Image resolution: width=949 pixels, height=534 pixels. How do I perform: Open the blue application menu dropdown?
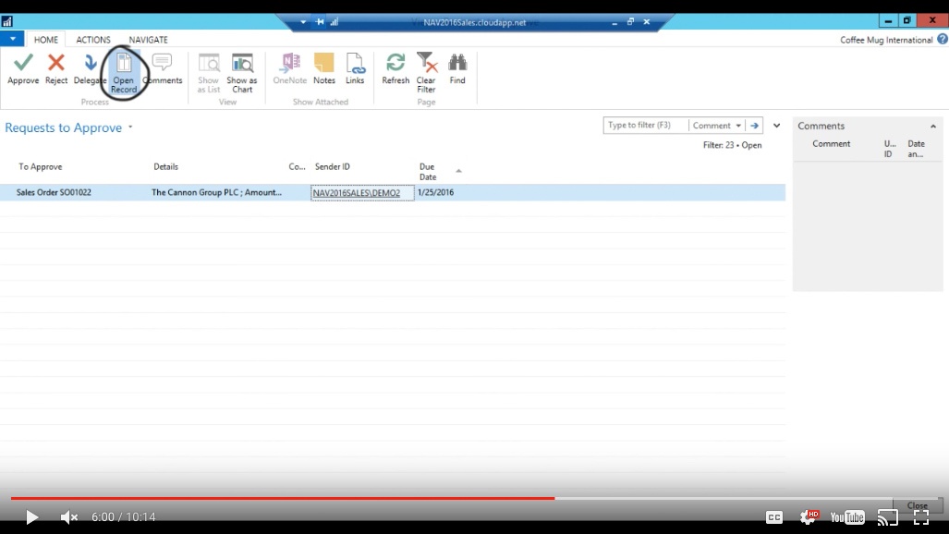12,39
